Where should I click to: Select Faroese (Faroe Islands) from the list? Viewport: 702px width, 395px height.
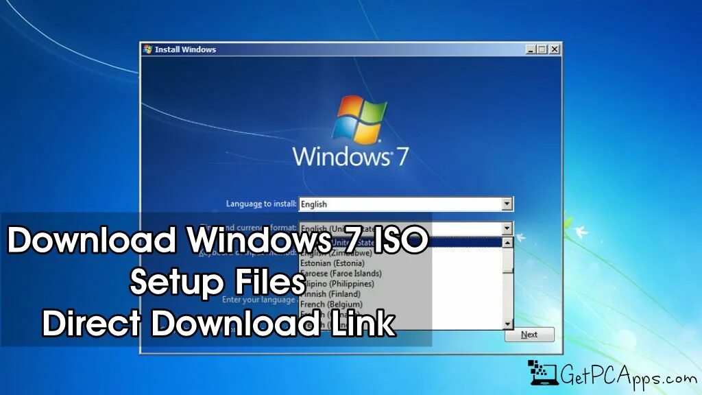[x=341, y=274]
